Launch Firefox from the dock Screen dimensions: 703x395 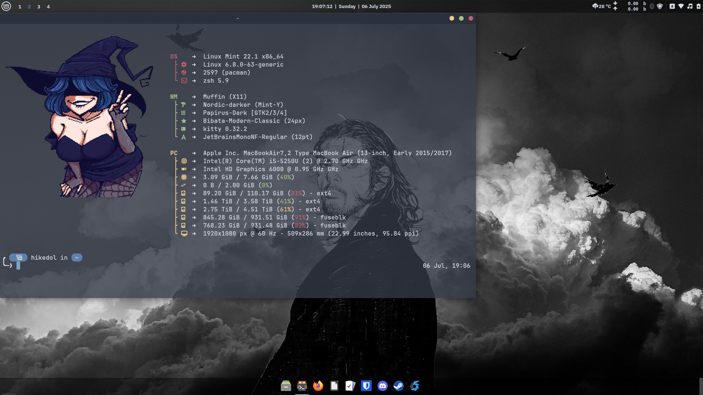point(318,386)
